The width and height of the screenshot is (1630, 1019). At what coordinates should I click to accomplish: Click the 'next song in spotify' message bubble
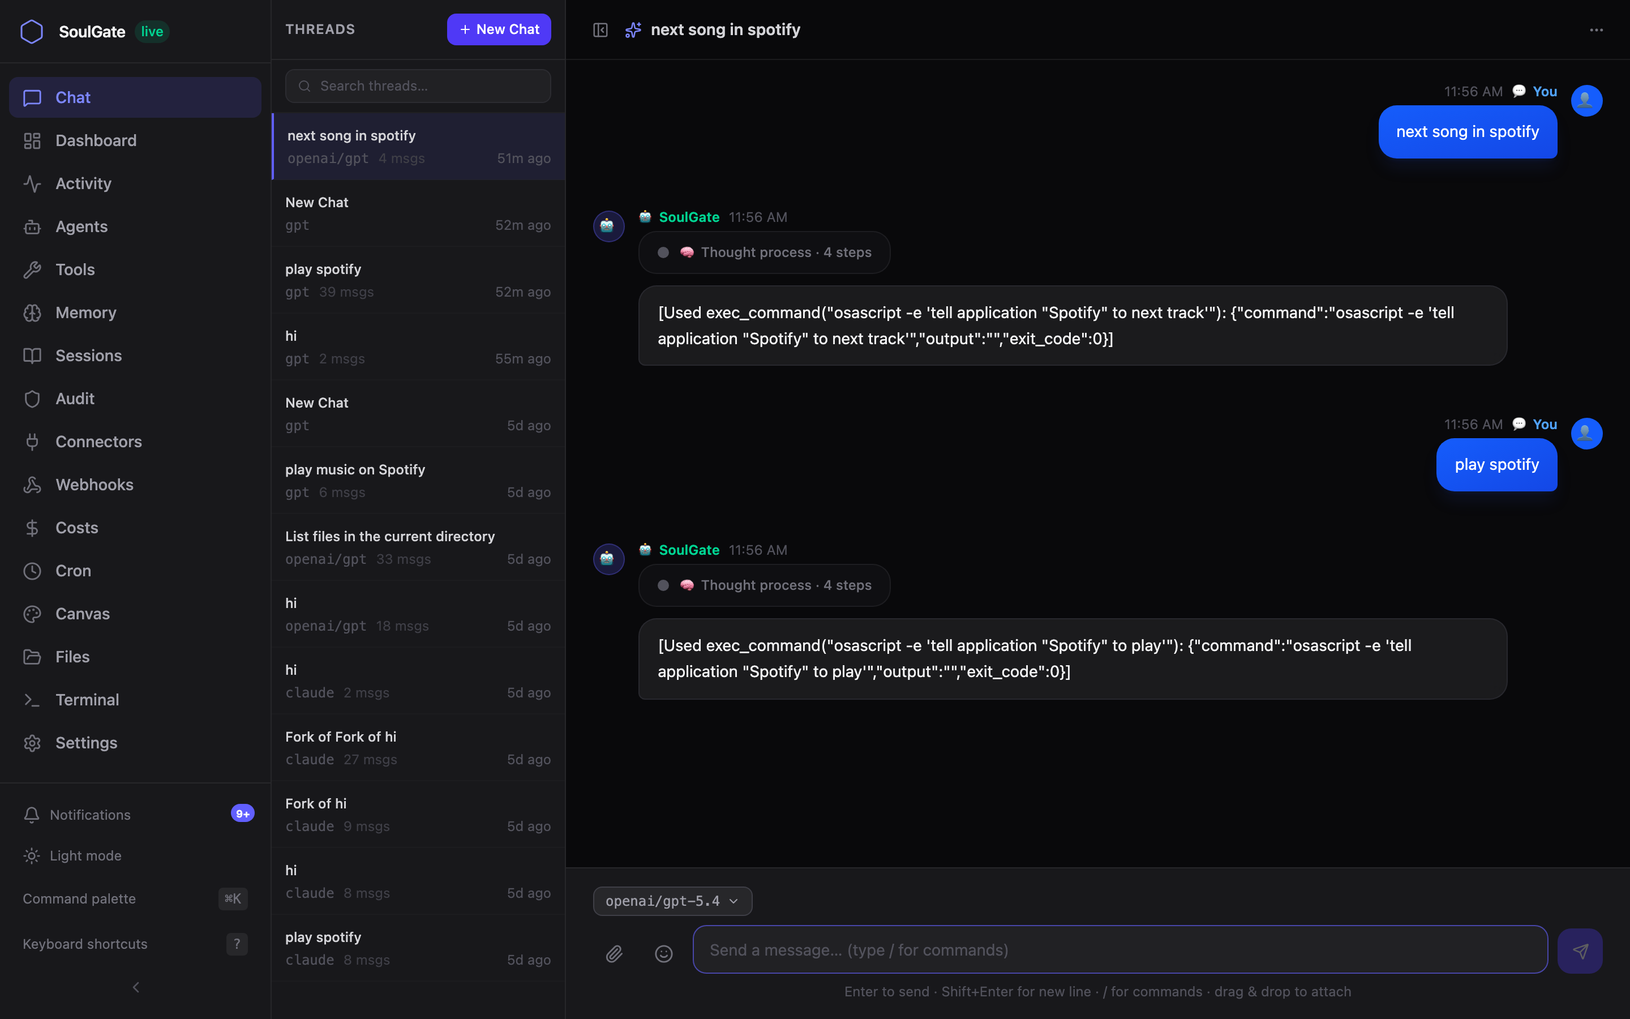1468,132
